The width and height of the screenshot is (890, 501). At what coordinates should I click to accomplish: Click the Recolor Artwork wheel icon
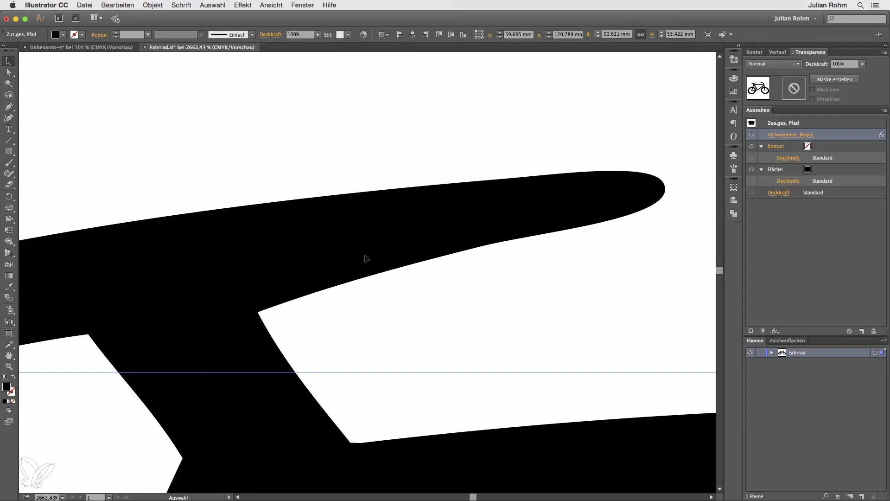point(363,34)
